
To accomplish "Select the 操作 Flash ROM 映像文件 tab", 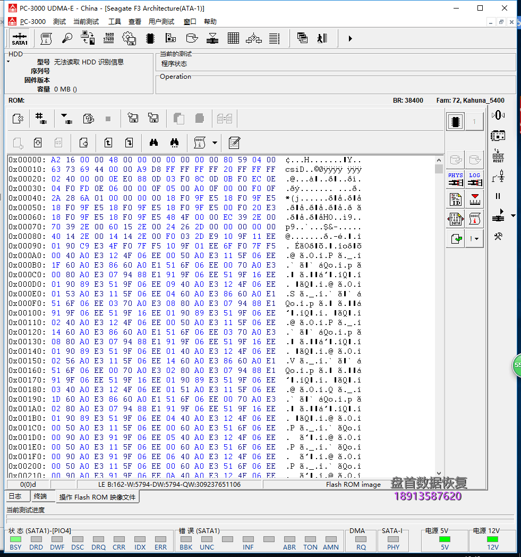I will click(97, 496).
